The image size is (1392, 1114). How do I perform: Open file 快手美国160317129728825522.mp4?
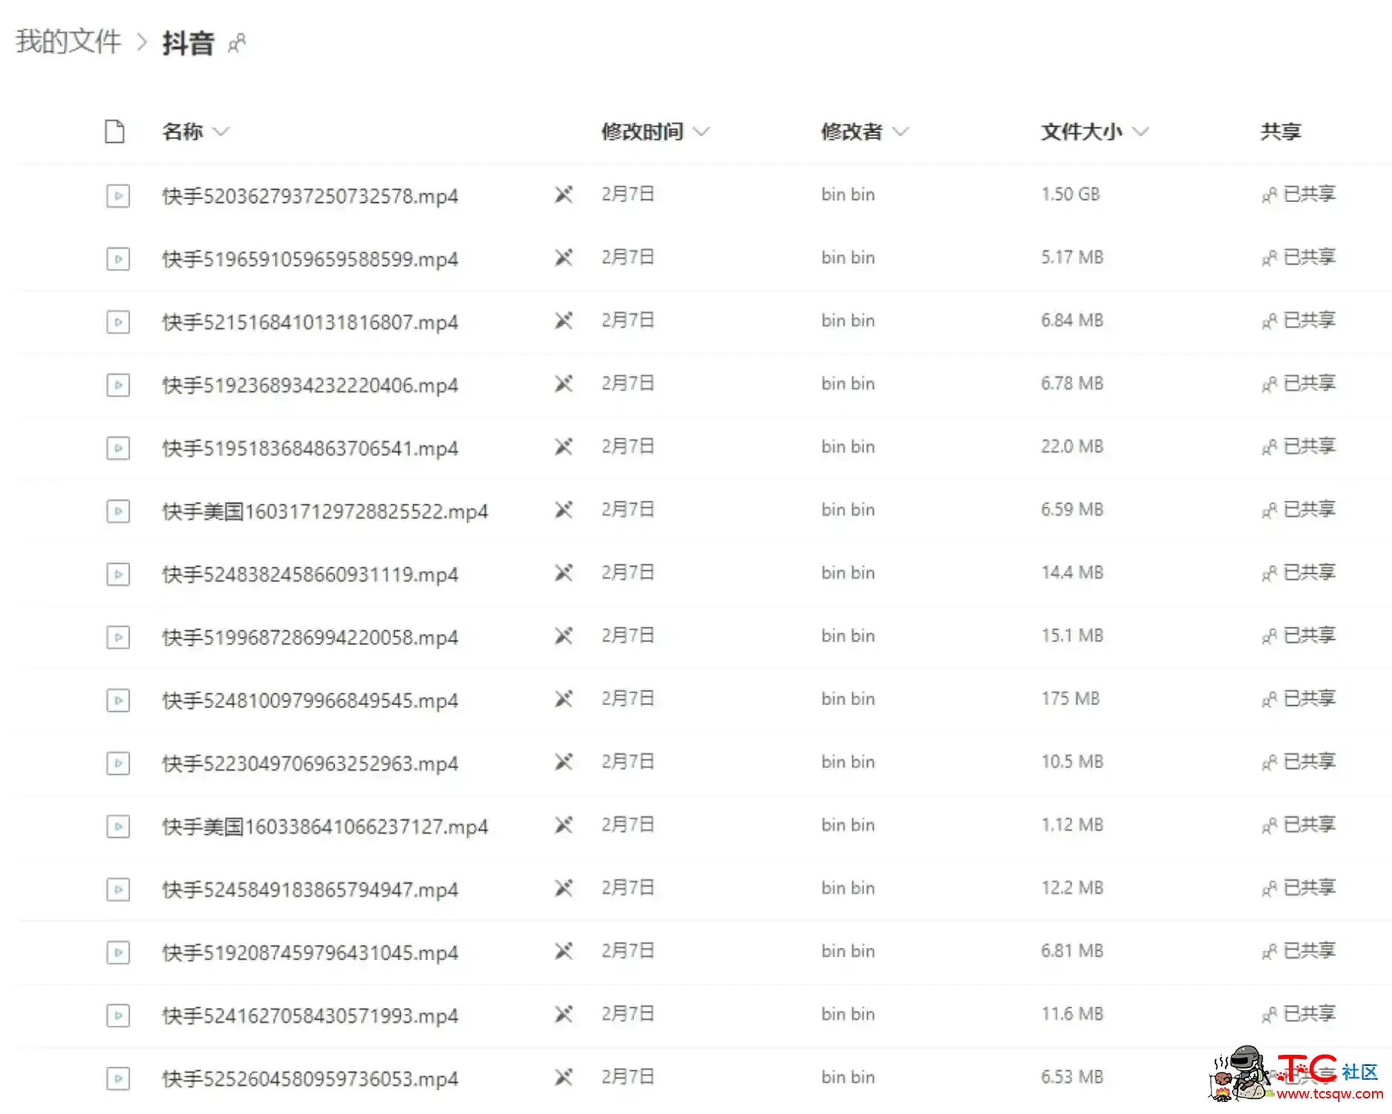click(325, 511)
